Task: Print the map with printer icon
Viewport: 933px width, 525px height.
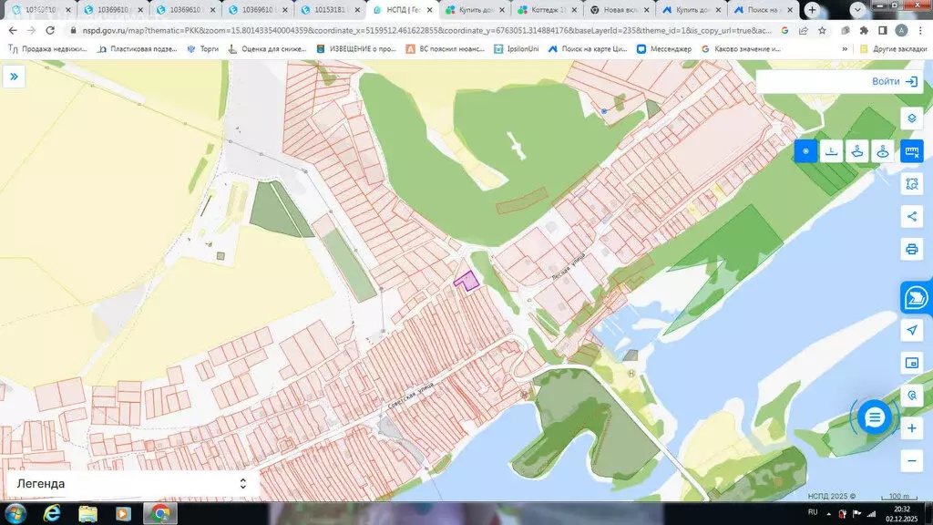Action: coord(911,249)
